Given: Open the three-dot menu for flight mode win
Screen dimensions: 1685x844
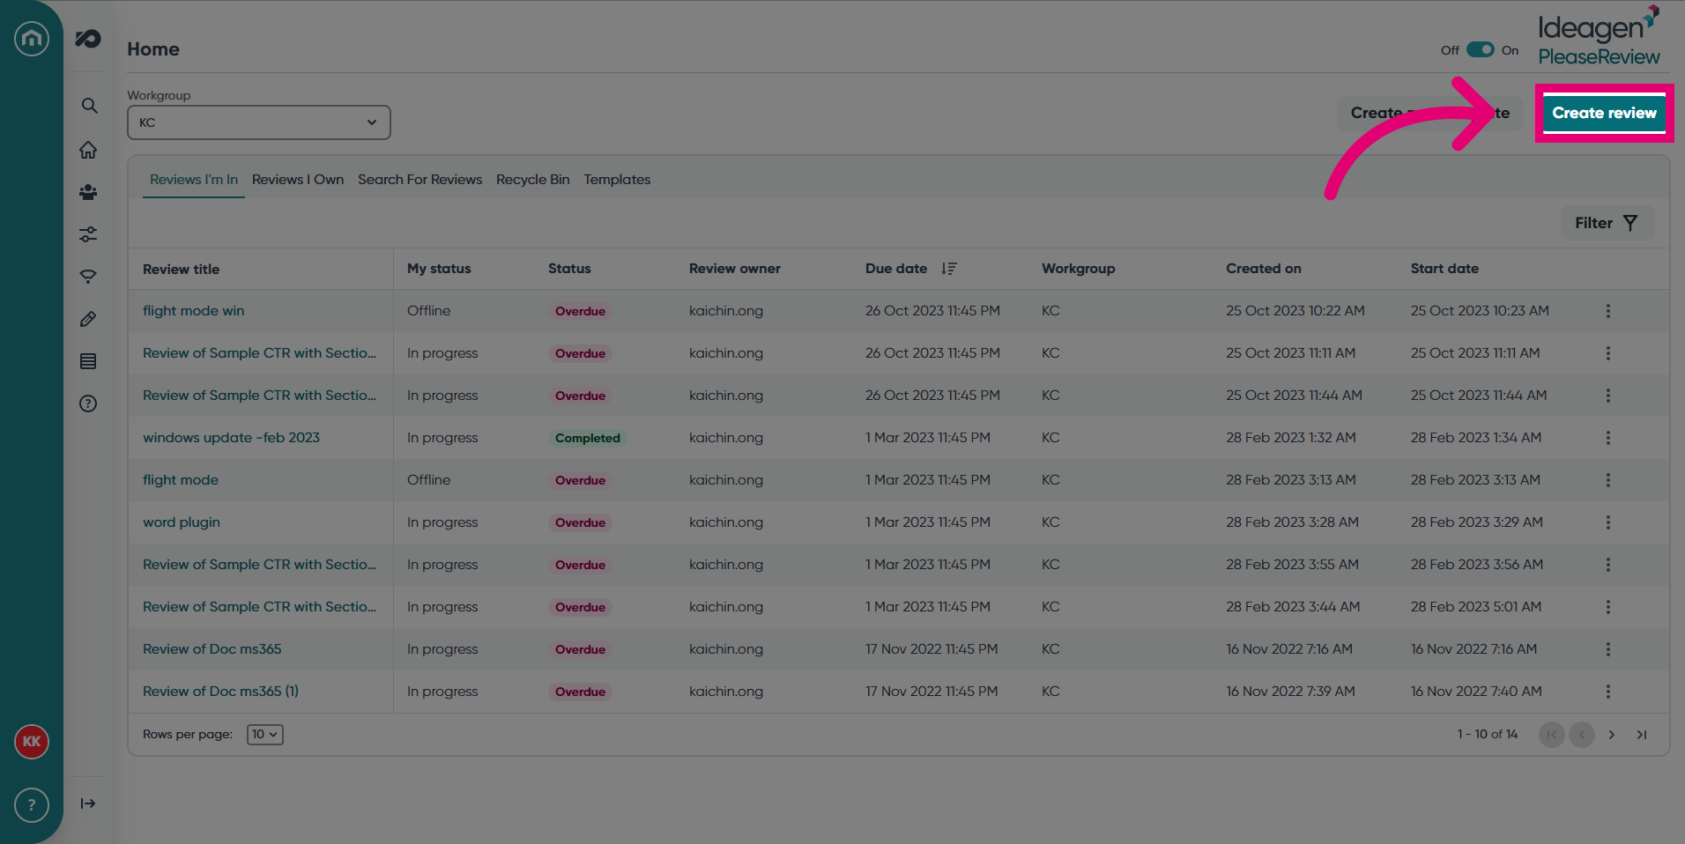Looking at the screenshot, I should tap(1608, 311).
